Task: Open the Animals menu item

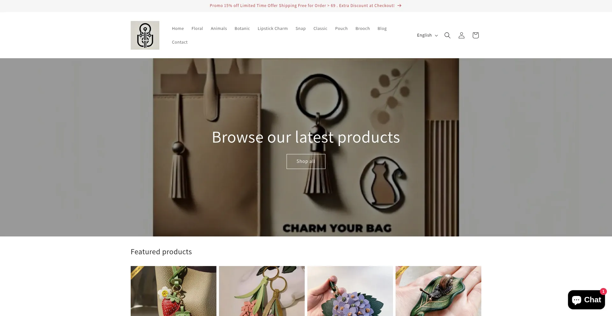Action: coord(219,29)
